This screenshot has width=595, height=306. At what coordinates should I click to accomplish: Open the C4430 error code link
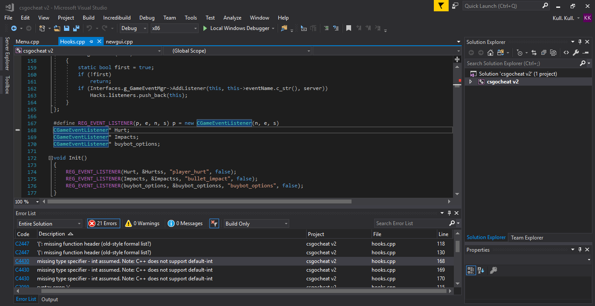[x=22, y=261]
